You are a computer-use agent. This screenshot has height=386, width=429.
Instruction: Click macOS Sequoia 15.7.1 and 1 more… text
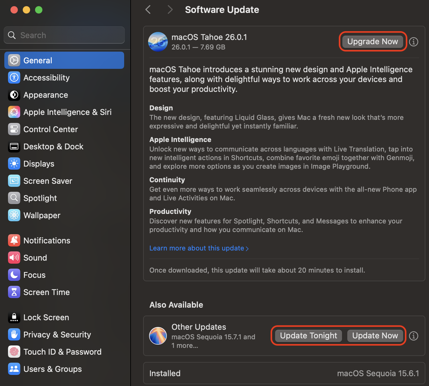[x=213, y=341]
